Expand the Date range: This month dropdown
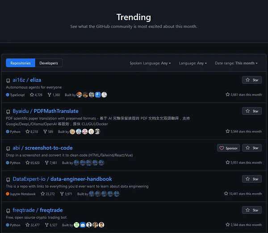This screenshot has height=233, width=268. point(236,63)
